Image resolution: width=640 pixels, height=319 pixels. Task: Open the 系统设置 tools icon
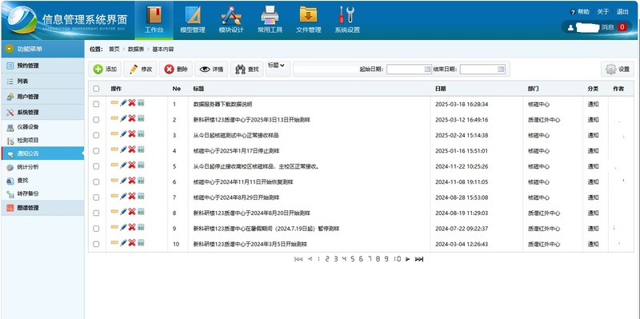347,15
